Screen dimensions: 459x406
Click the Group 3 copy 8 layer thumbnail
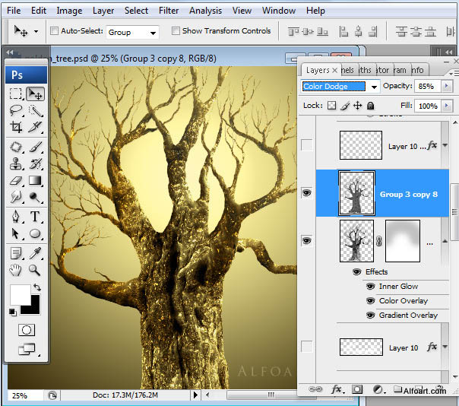tap(356, 193)
